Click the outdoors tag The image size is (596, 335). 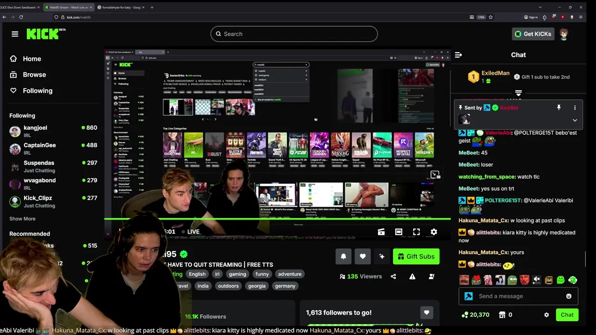[x=228, y=286]
